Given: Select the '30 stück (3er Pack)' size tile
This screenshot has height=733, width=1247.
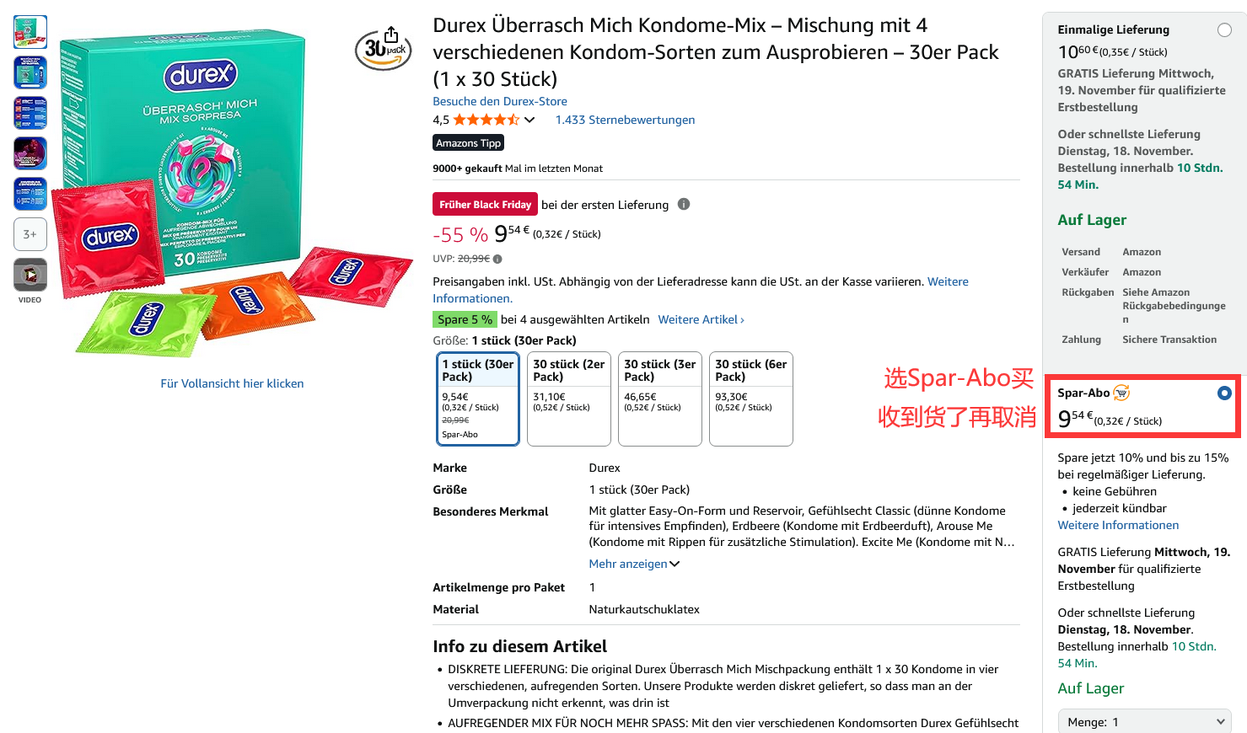Looking at the screenshot, I should click(660, 399).
